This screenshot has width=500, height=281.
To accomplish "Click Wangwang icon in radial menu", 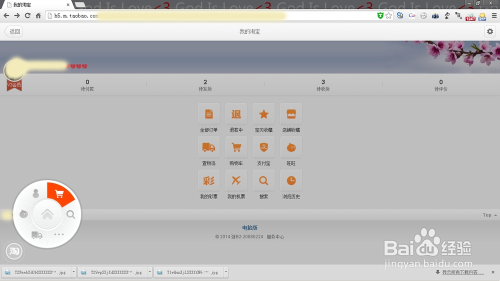I will tap(23, 213).
